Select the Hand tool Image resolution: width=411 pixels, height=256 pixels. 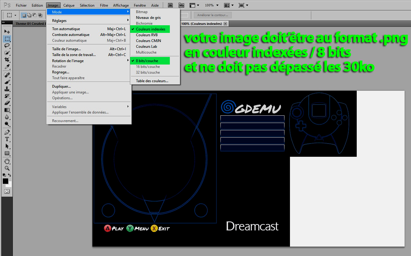[x=7, y=161]
